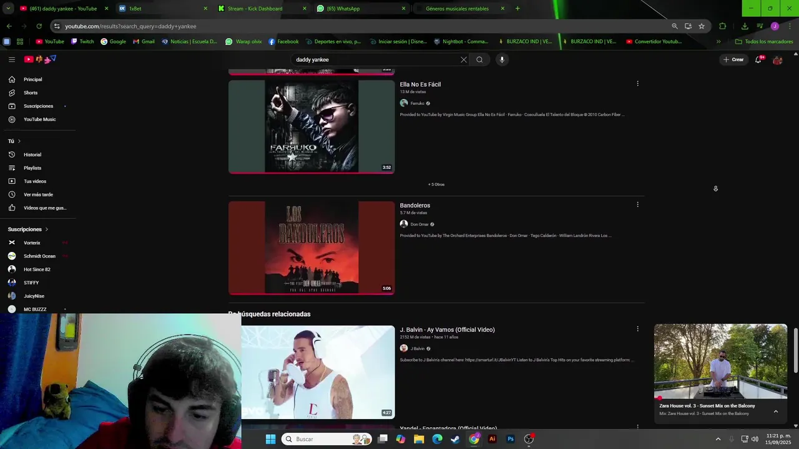Switch to Géneros musicales rentables tab
The image size is (799, 449).
pos(460,9)
